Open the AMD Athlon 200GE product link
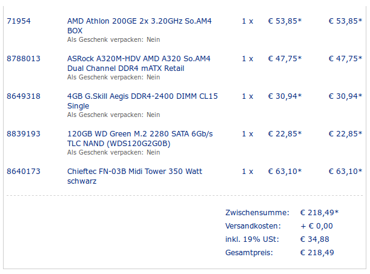370x274 pixels. (x=139, y=25)
